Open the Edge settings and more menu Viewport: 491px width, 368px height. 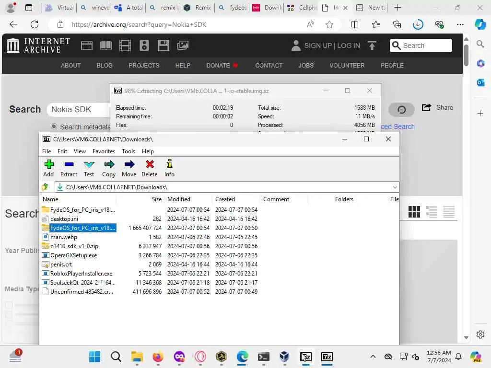pos(460,24)
